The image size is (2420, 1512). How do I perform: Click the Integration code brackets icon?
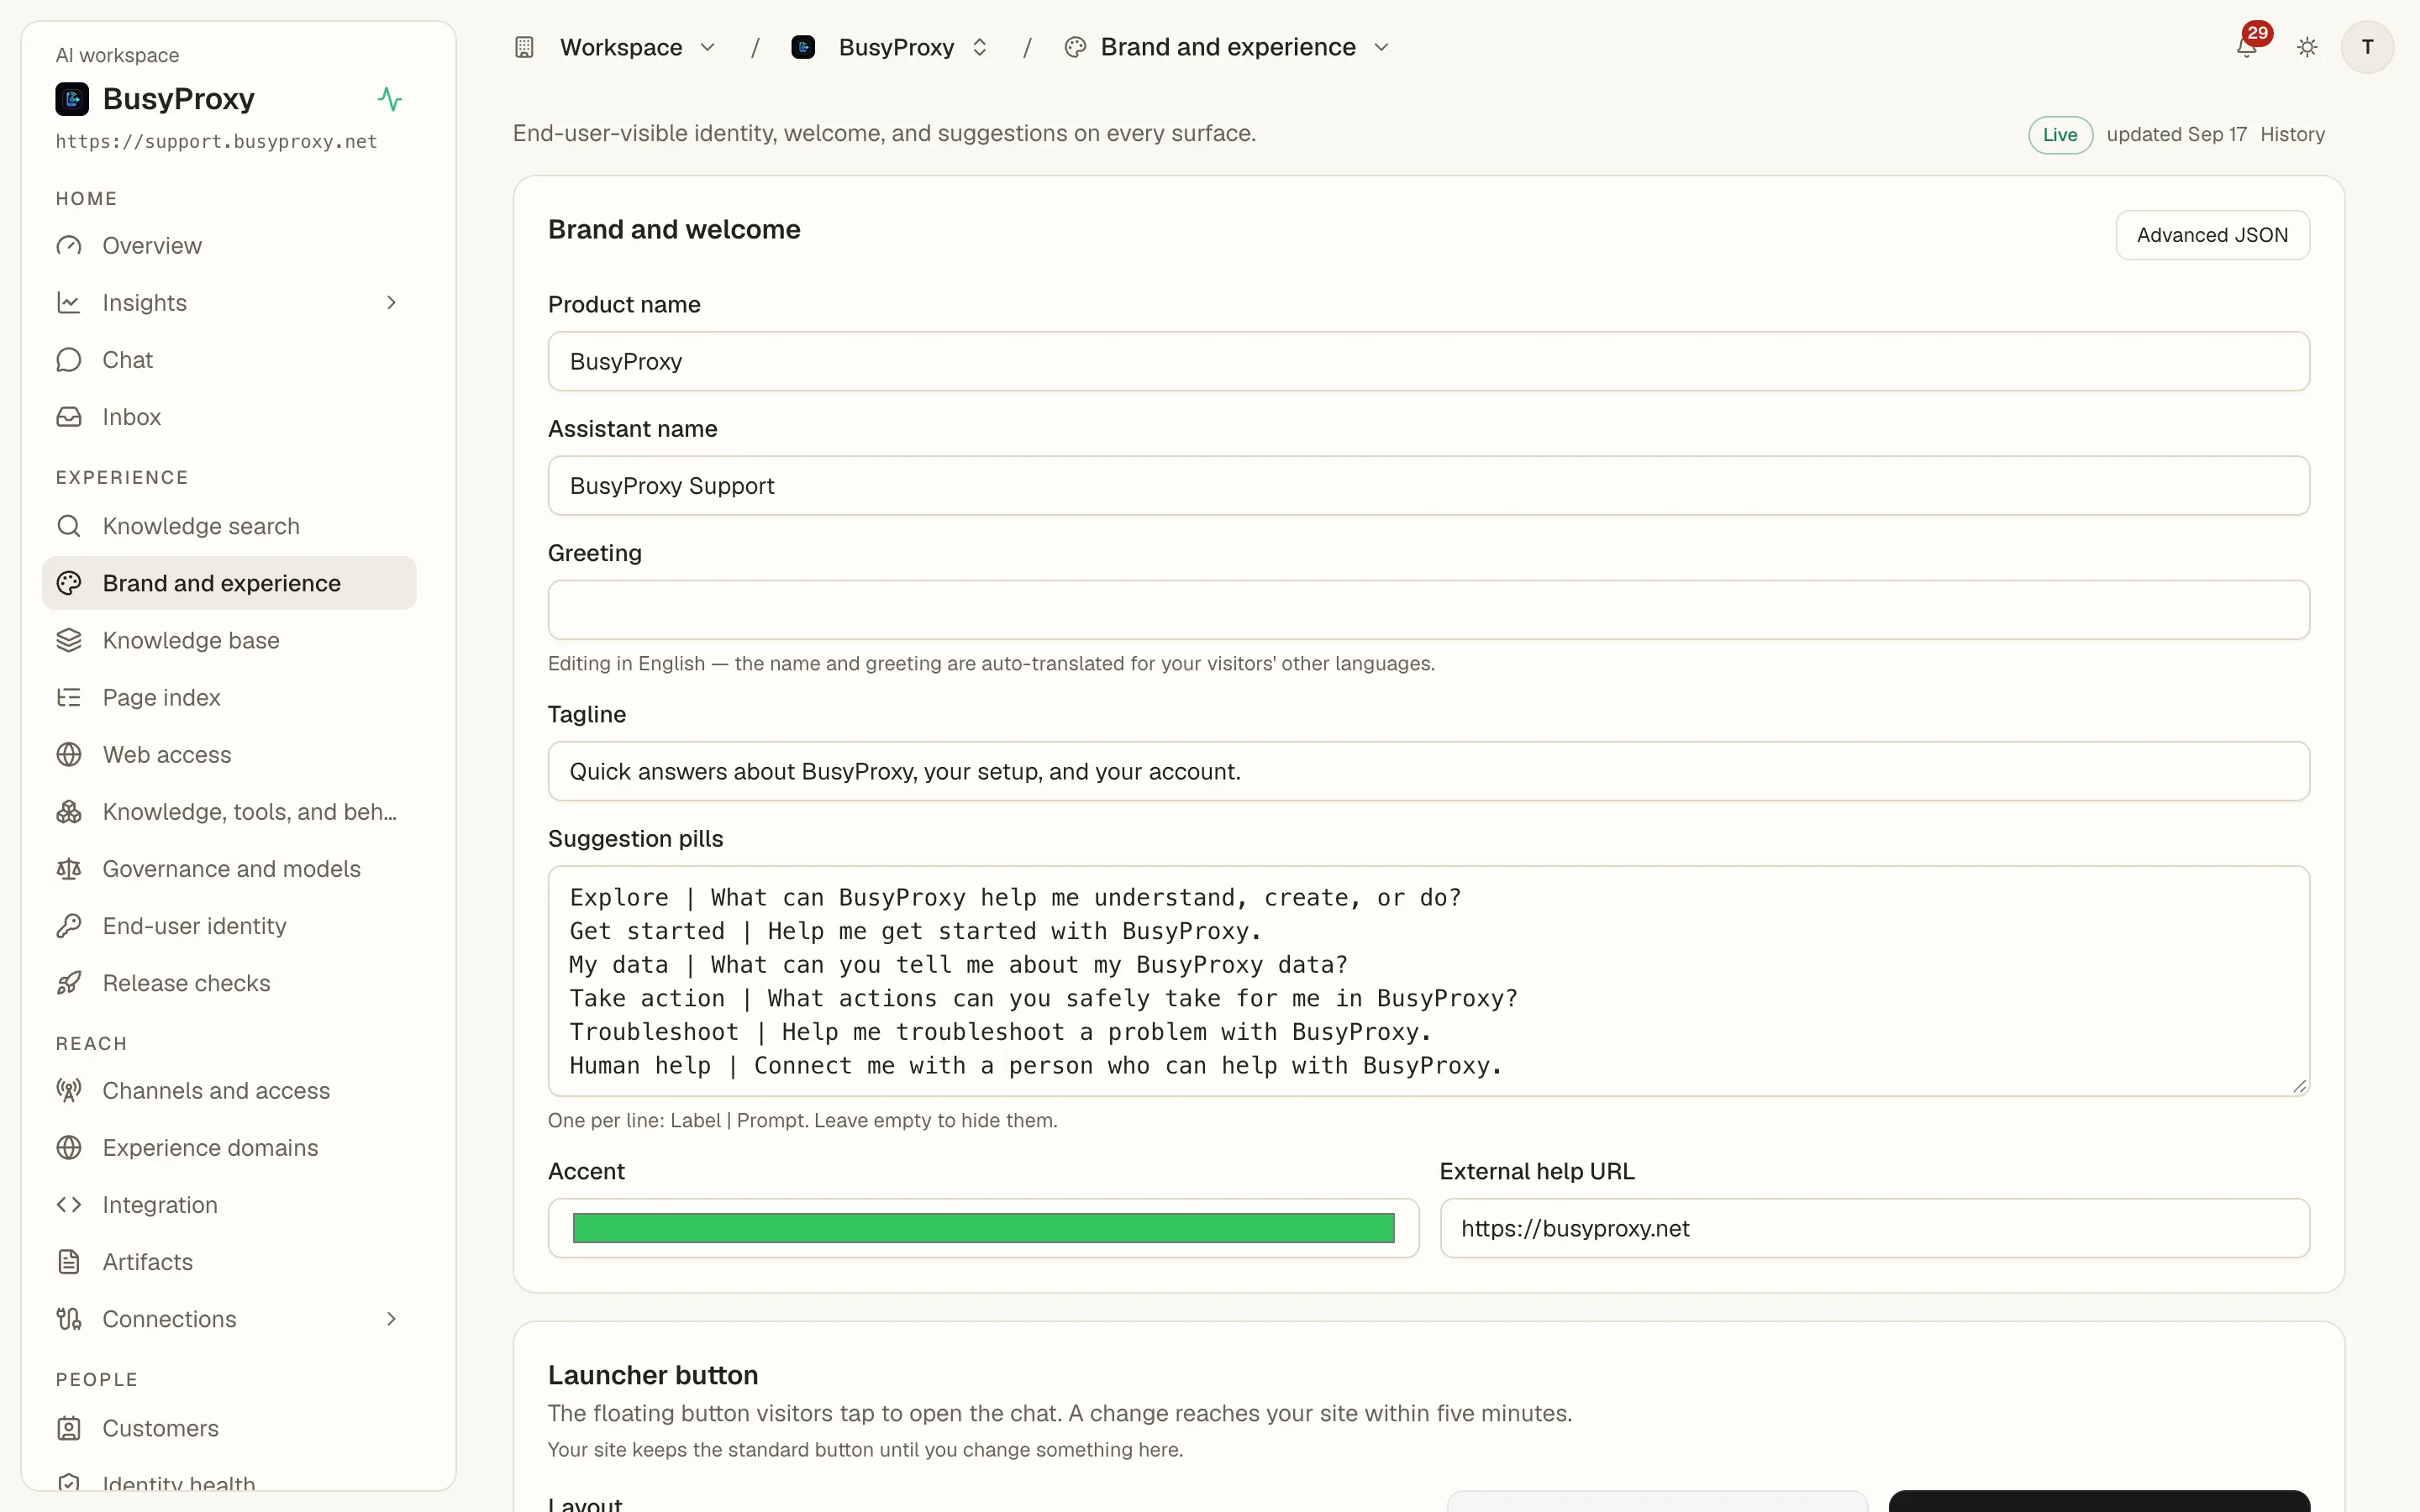pyautogui.click(x=69, y=1204)
